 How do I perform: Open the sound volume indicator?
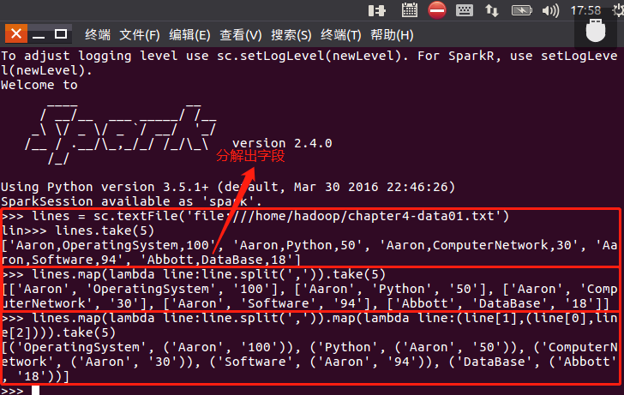tap(551, 10)
